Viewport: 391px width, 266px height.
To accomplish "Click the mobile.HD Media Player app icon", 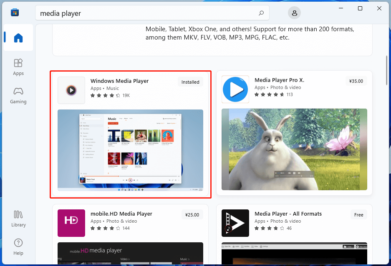I will 71,223.
